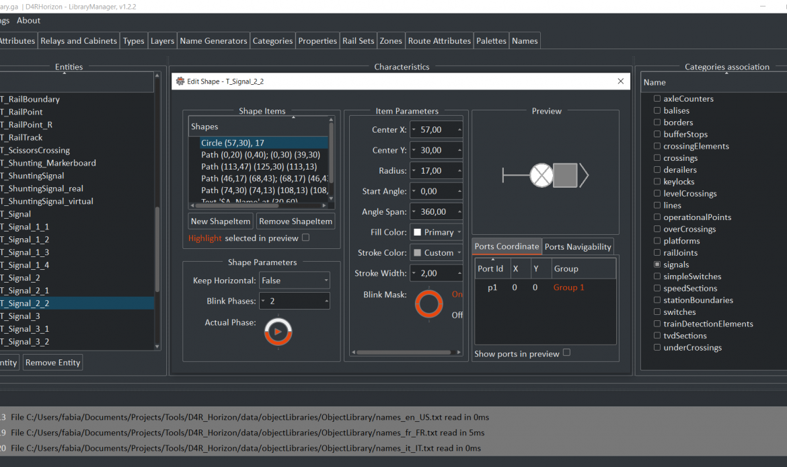Click the Blink Mask ring control
787x467 pixels.
point(428,304)
